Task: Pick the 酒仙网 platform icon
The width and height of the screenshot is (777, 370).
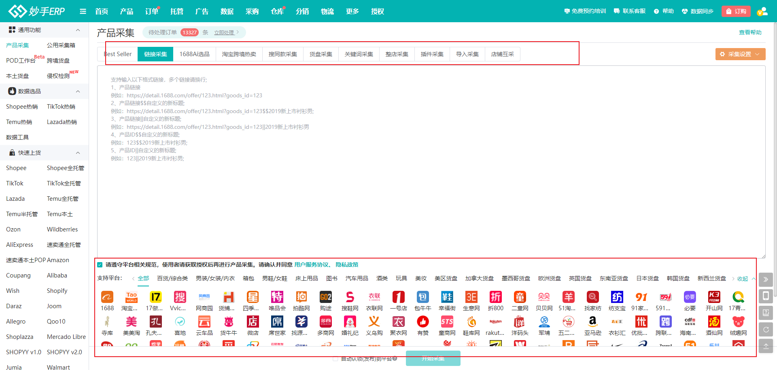Action: [714, 322]
